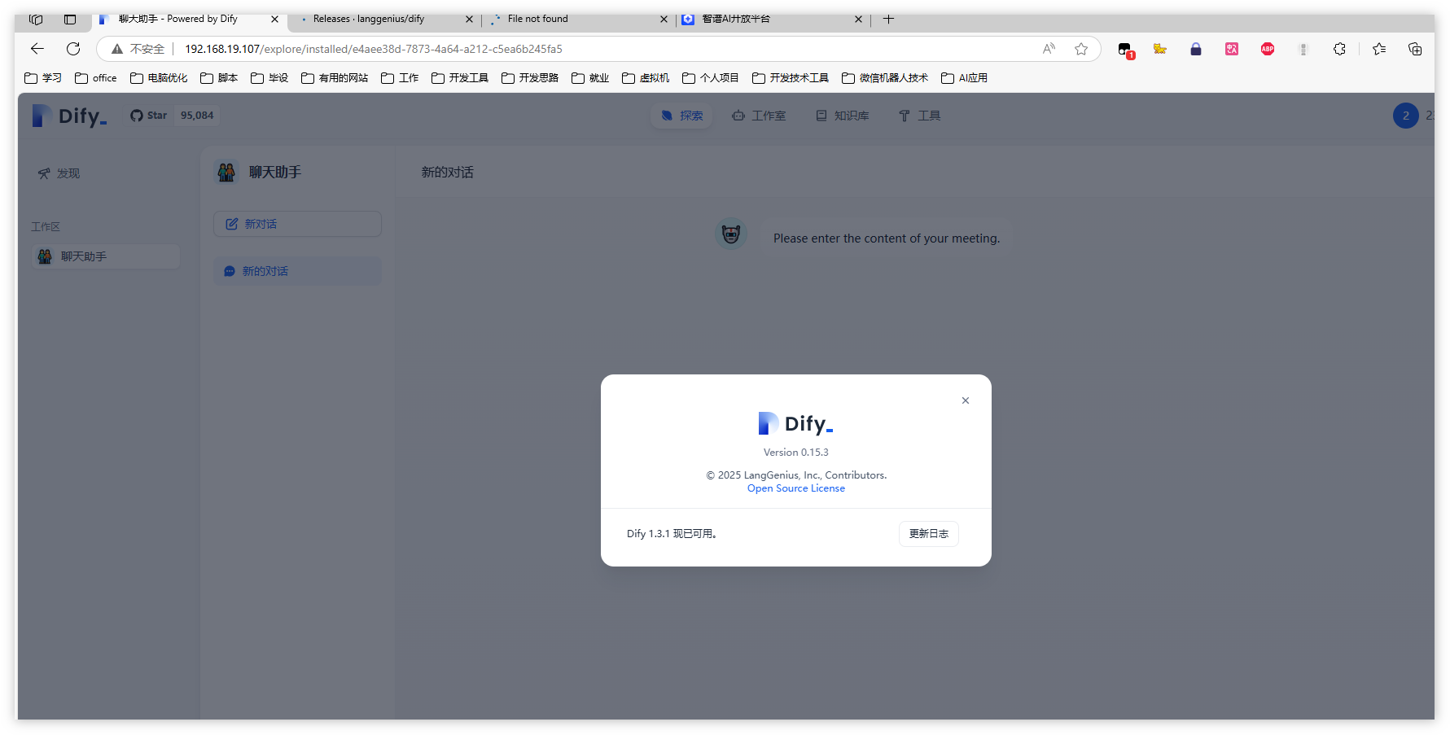Screen dimensions: 1450x735
Task: Open the 学习 bookmarks folder
Action: (43, 78)
